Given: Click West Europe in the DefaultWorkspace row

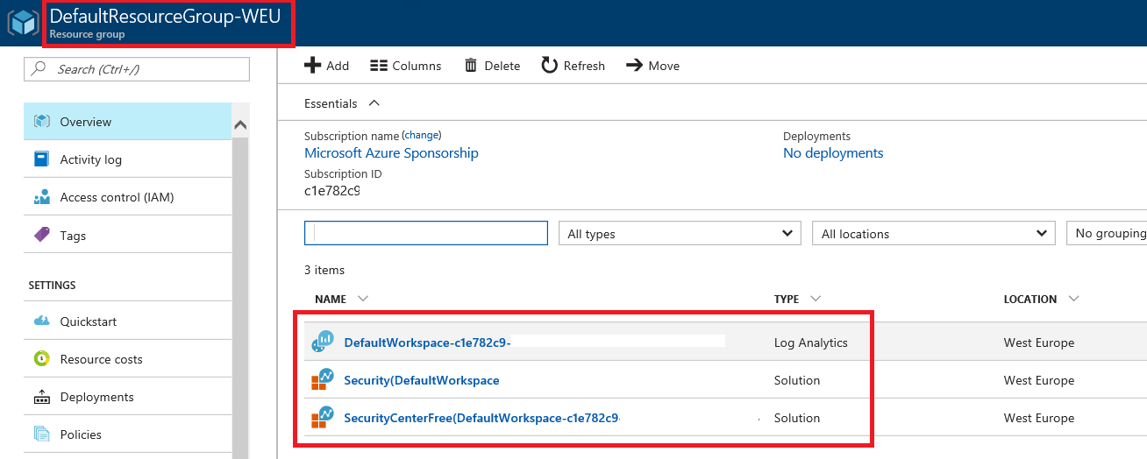Looking at the screenshot, I should coord(1039,342).
